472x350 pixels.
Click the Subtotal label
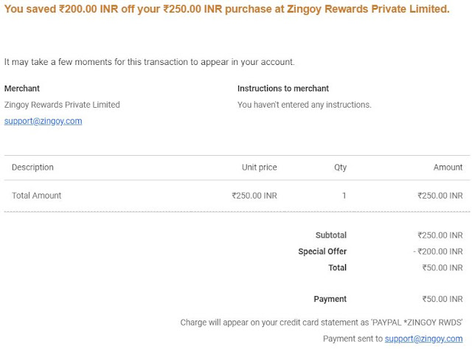(x=331, y=235)
